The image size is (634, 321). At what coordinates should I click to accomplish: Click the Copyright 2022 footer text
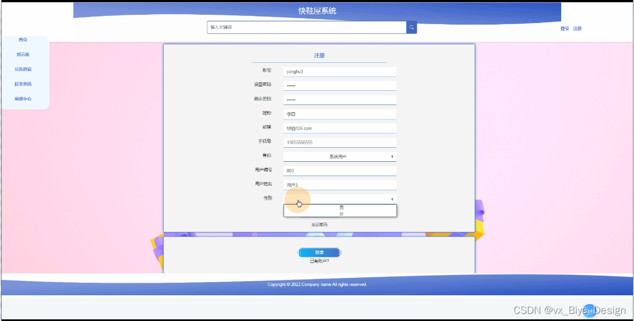click(x=317, y=284)
